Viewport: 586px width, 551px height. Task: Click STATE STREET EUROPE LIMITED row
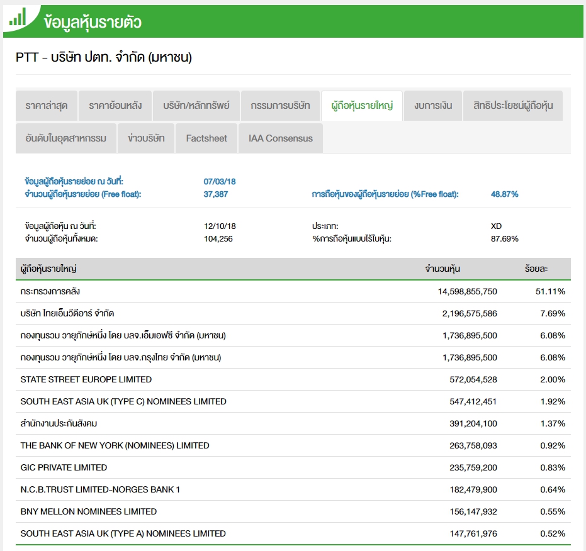click(86, 380)
